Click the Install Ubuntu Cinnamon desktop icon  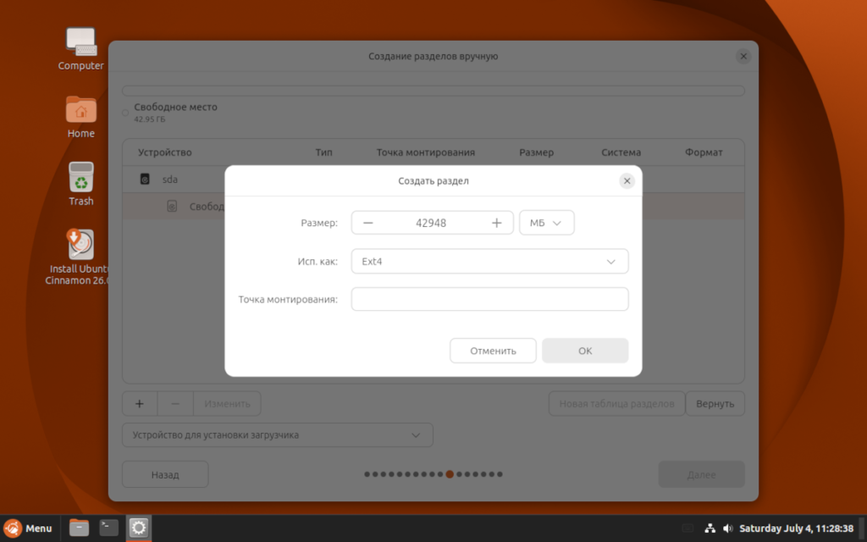(x=77, y=257)
